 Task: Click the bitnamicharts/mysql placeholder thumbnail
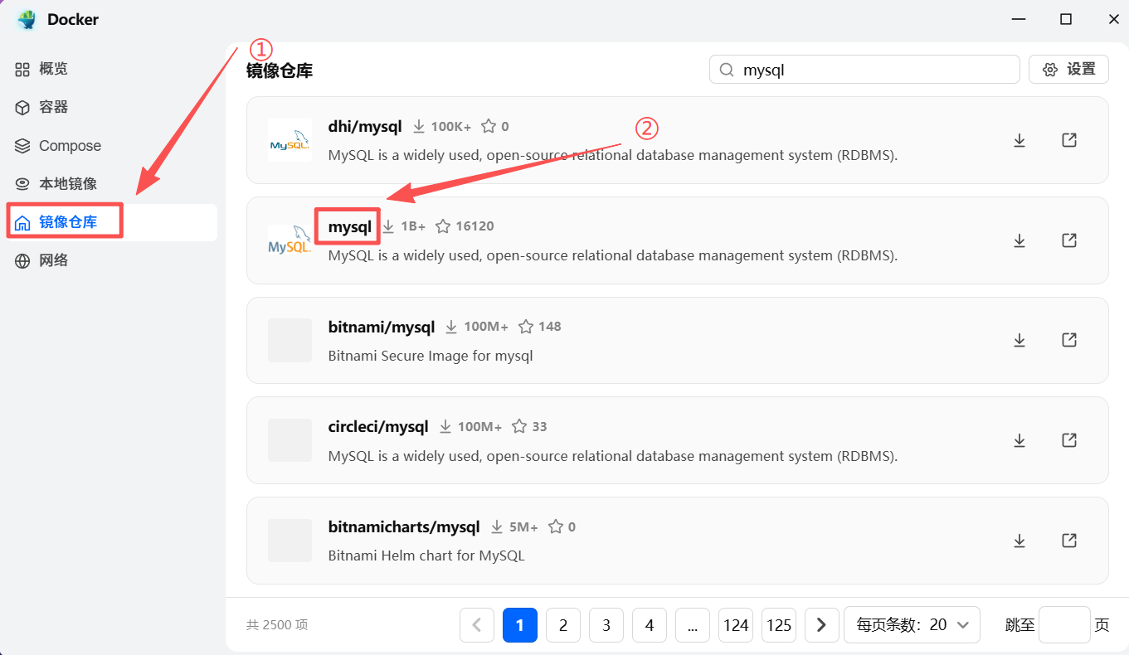point(290,541)
